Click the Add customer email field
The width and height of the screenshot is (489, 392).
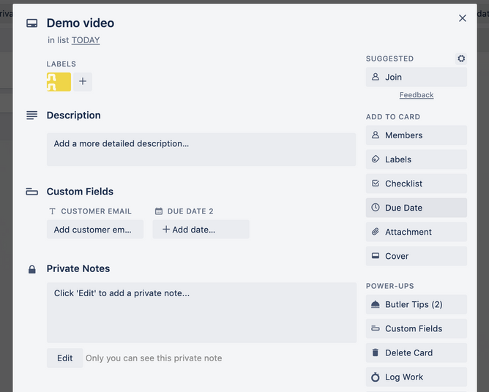pos(95,230)
